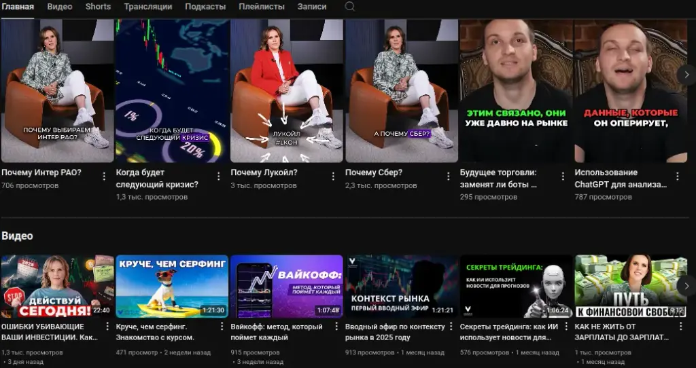Open the Действуй сегодня video thumbnail
The width and height of the screenshot is (696, 368).
(57, 286)
